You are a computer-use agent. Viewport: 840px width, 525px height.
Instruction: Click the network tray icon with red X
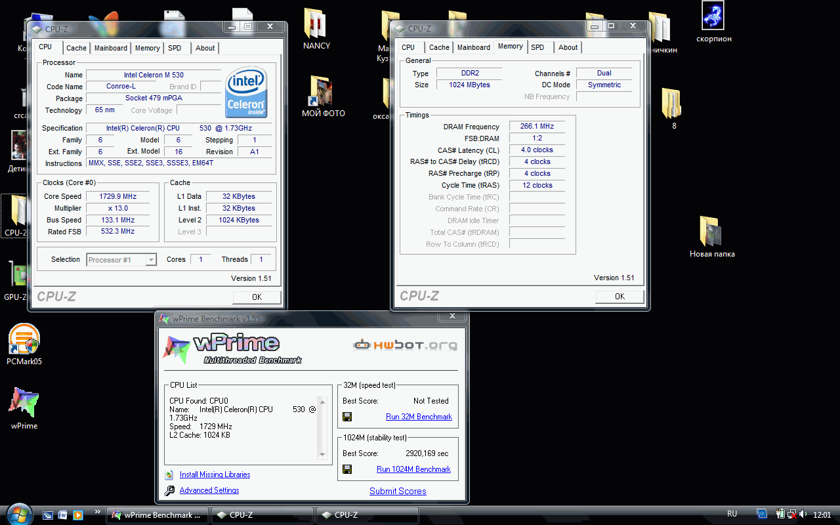[x=792, y=514]
